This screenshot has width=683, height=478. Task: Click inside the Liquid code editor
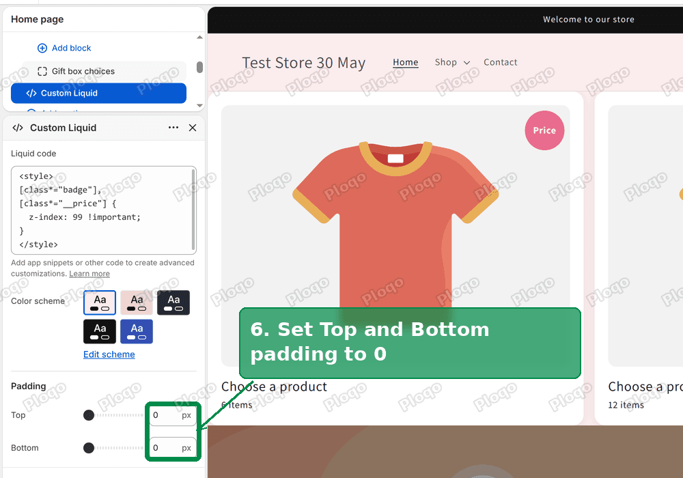point(104,210)
